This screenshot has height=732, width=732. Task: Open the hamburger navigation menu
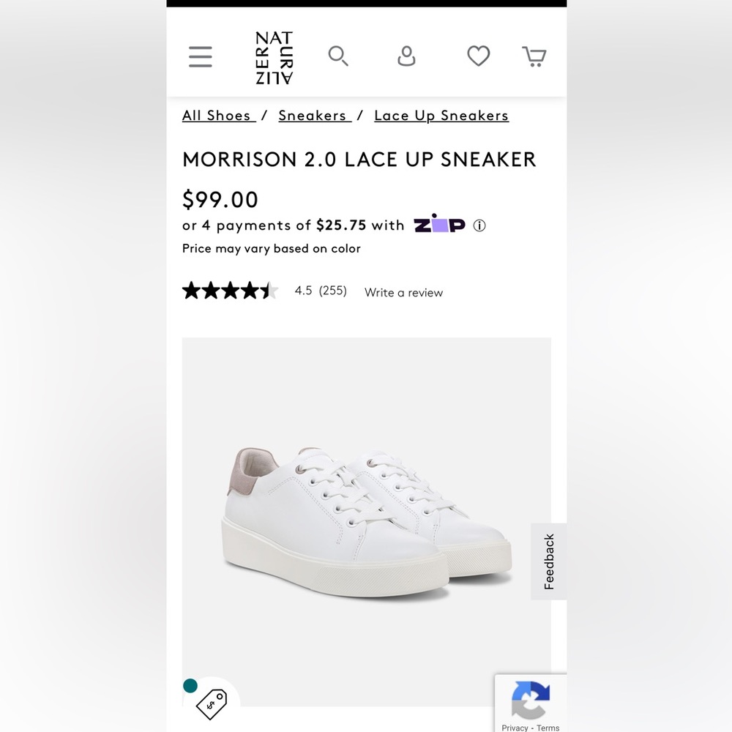(200, 56)
